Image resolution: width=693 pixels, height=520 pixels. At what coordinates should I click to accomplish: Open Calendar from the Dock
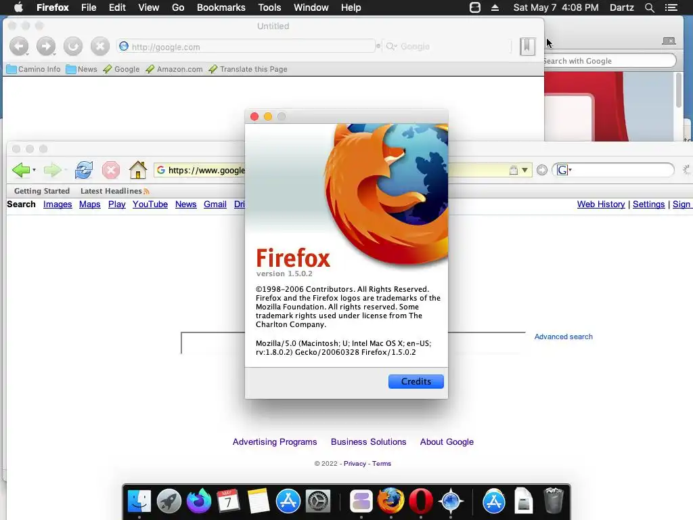(228, 502)
